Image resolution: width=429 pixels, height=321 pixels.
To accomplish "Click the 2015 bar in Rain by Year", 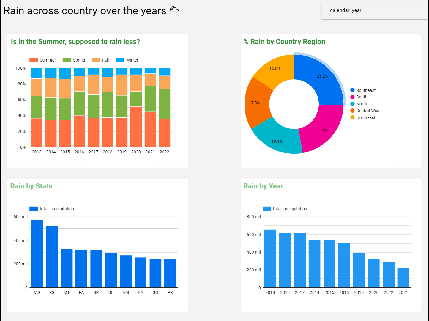I will [x=344, y=265].
